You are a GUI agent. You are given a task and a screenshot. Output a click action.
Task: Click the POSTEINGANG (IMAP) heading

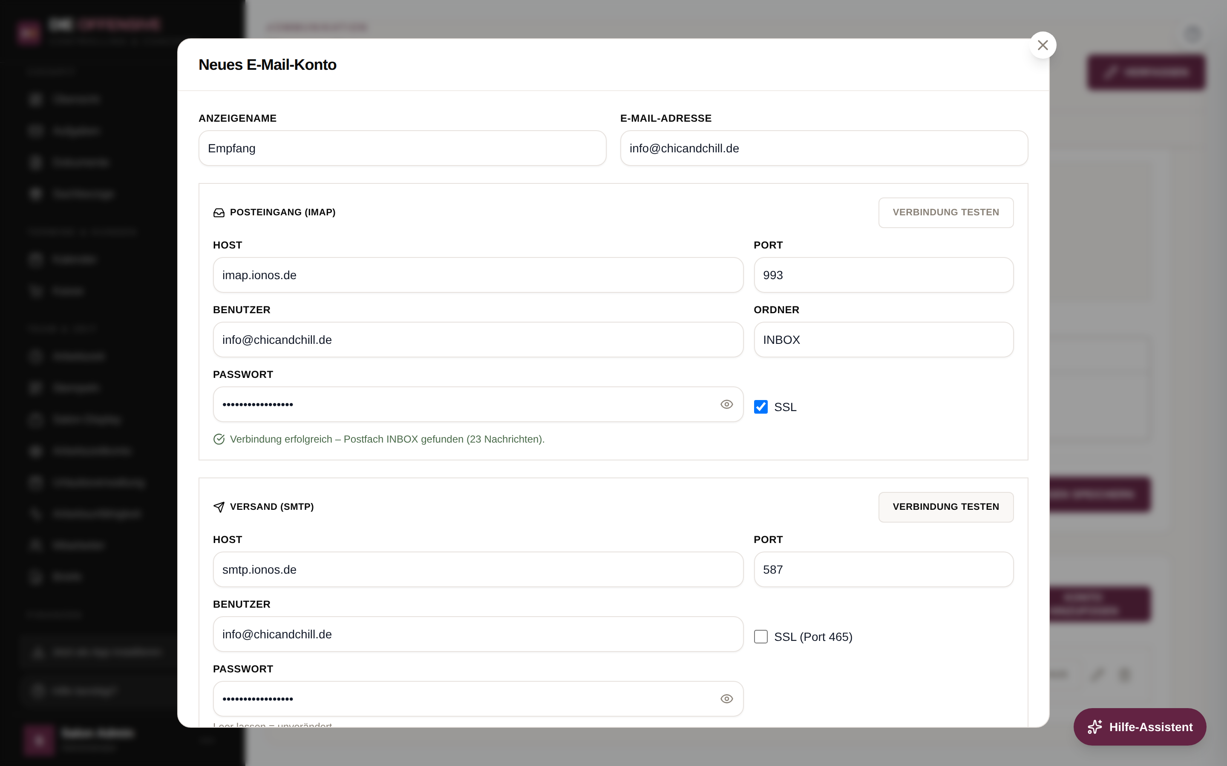click(282, 212)
